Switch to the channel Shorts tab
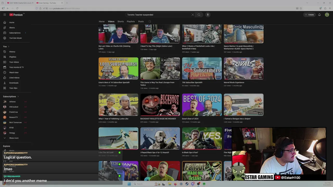The image size is (333, 187). 120,21
